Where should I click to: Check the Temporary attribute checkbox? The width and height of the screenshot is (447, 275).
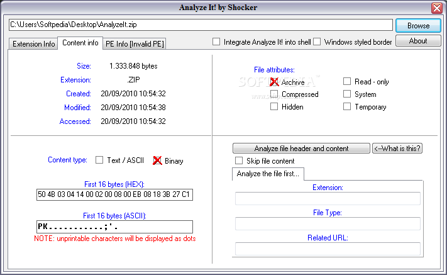pos(347,107)
